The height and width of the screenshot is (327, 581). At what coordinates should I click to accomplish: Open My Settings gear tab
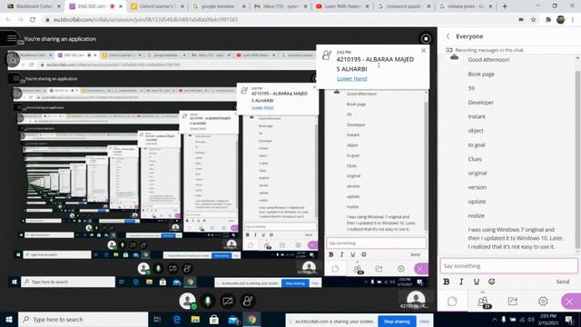pos(543,302)
